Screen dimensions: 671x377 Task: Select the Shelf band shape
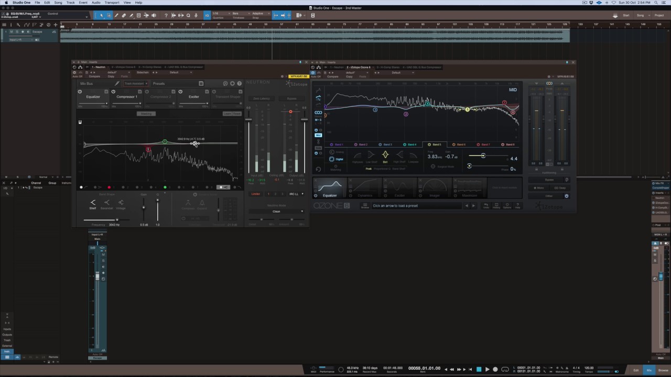tap(93, 204)
